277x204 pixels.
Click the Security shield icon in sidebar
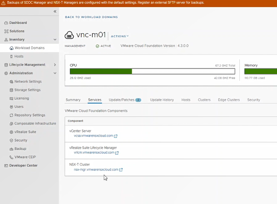[x=12, y=140]
